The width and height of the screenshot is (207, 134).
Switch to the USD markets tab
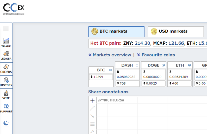[176, 31]
